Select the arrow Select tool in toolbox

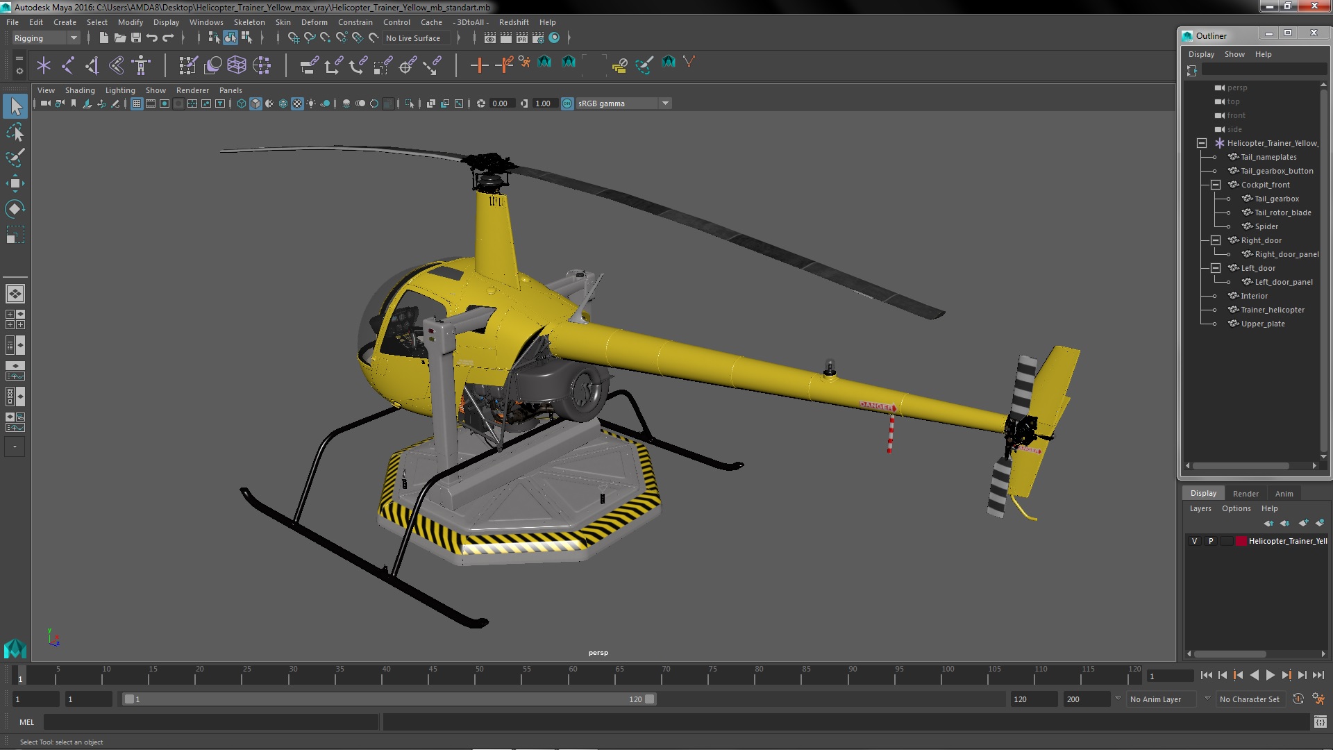pyautogui.click(x=15, y=106)
